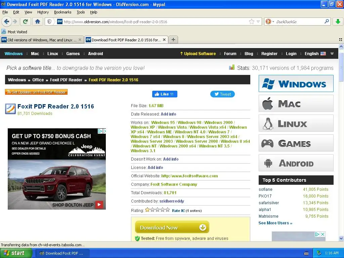Screen dimensions: 344x258
Task: Click the magnifier search icon
Action: pos(327,21)
